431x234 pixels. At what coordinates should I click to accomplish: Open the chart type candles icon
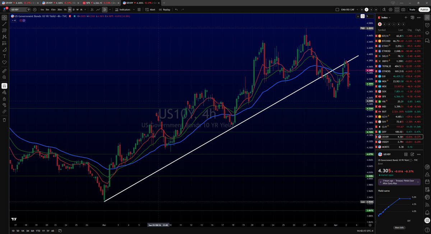(105, 10)
